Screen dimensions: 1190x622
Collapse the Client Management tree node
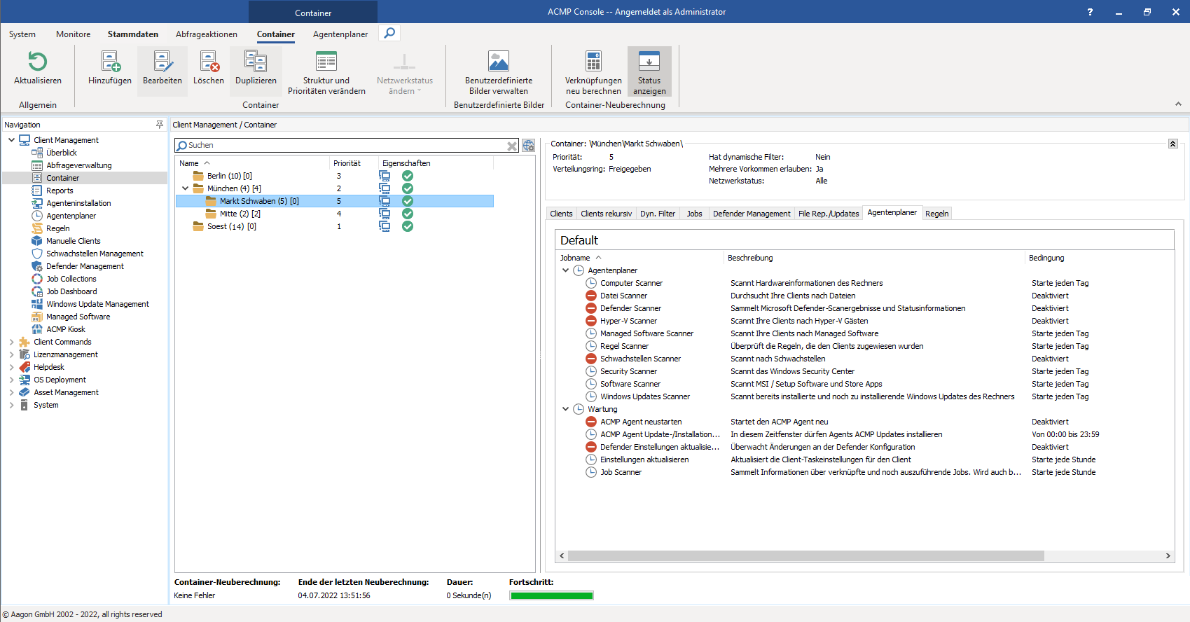tap(11, 140)
